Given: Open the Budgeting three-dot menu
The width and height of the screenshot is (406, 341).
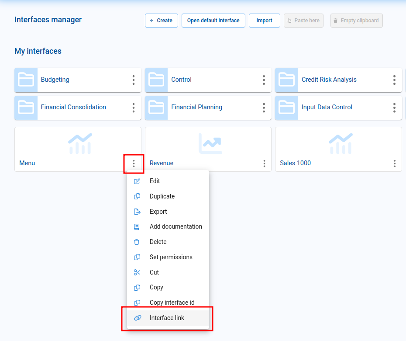Looking at the screenshot, I should pos(133,80).
